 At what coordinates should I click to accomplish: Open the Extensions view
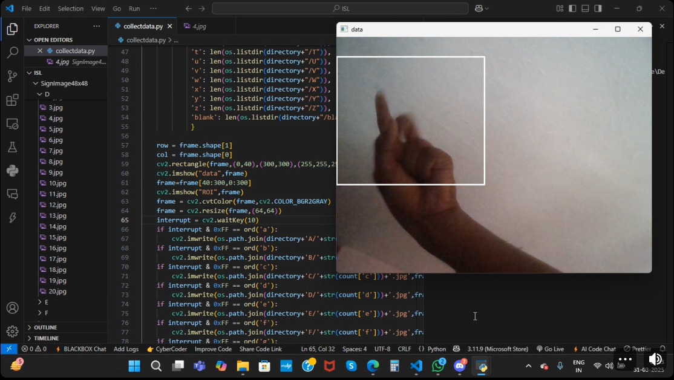coord(13,100)
